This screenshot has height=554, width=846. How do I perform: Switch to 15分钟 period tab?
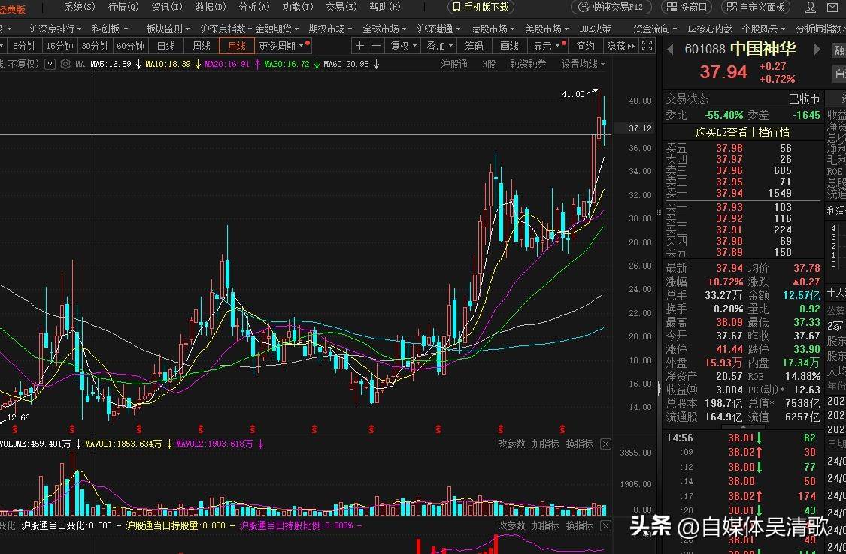(x=59, y=46)
